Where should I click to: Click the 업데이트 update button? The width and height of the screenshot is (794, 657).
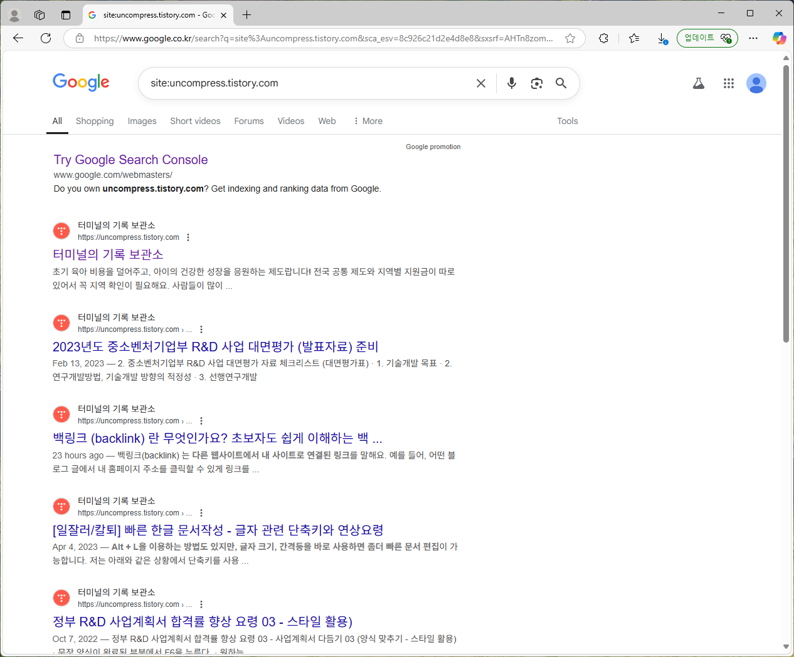pyautogui.click(x=707, y=38)
